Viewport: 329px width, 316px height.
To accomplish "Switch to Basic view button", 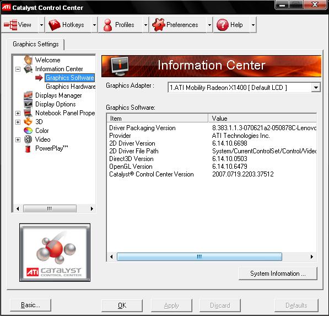I will click(30, 305).
